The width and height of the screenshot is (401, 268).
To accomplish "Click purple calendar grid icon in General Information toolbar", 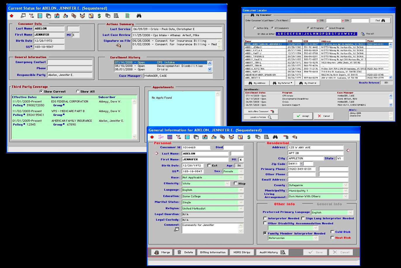I will (x=170, y=137).
